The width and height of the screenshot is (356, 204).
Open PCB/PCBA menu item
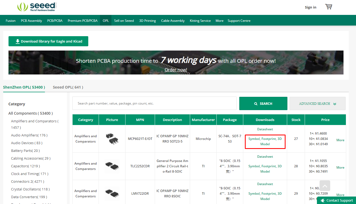pos(55,20)
